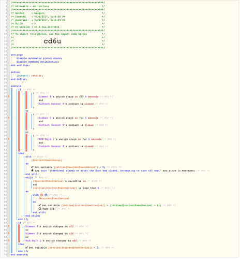Click the 'if' statement on line 26
This screenshot has width=240, height=259.
click(20, 90)
